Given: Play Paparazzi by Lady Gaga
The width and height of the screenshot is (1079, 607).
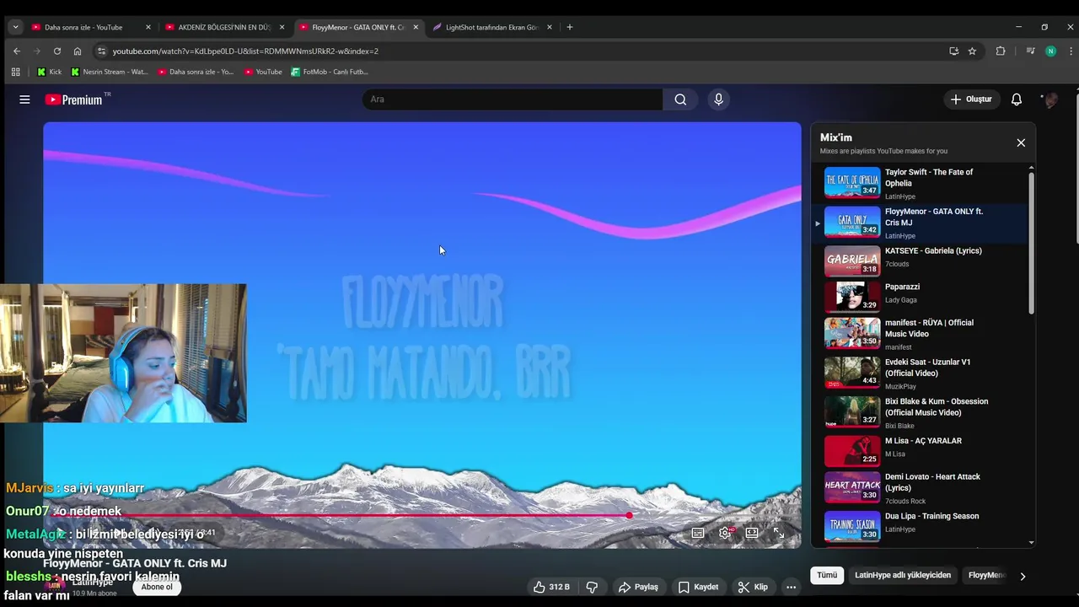Looking at the screenshot, I should [920, 297].
